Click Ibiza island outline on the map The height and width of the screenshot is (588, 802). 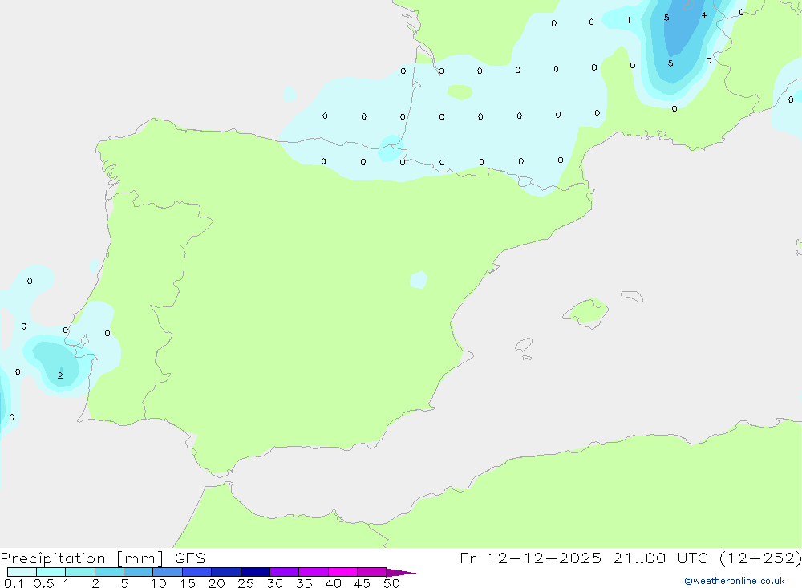click(x=524, y=344)
